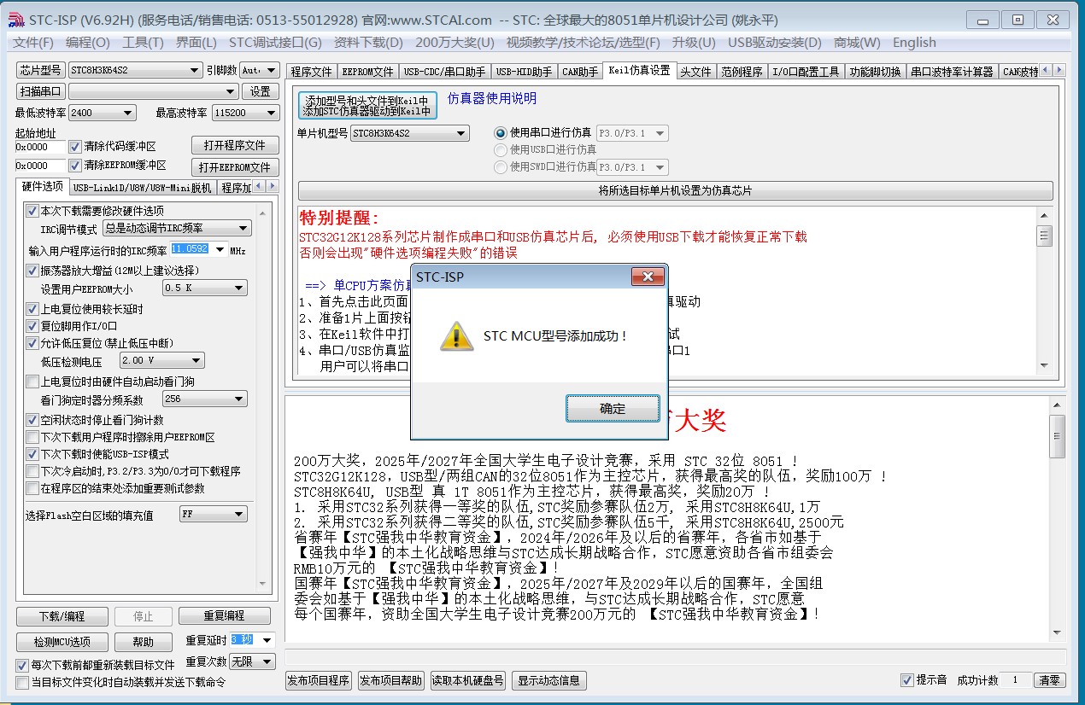This screenshot has width=1085, height=705.
Task: Switch to the CAN助手 tab
Action: pos(580,72)
